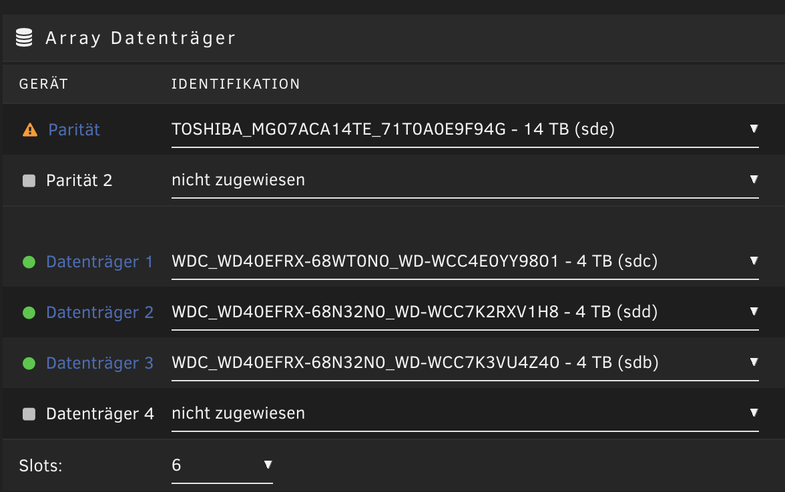Viewport: 785px width, 492px height.
Task: Open Datenträger 2 settings link
Action: pos(99,313)
